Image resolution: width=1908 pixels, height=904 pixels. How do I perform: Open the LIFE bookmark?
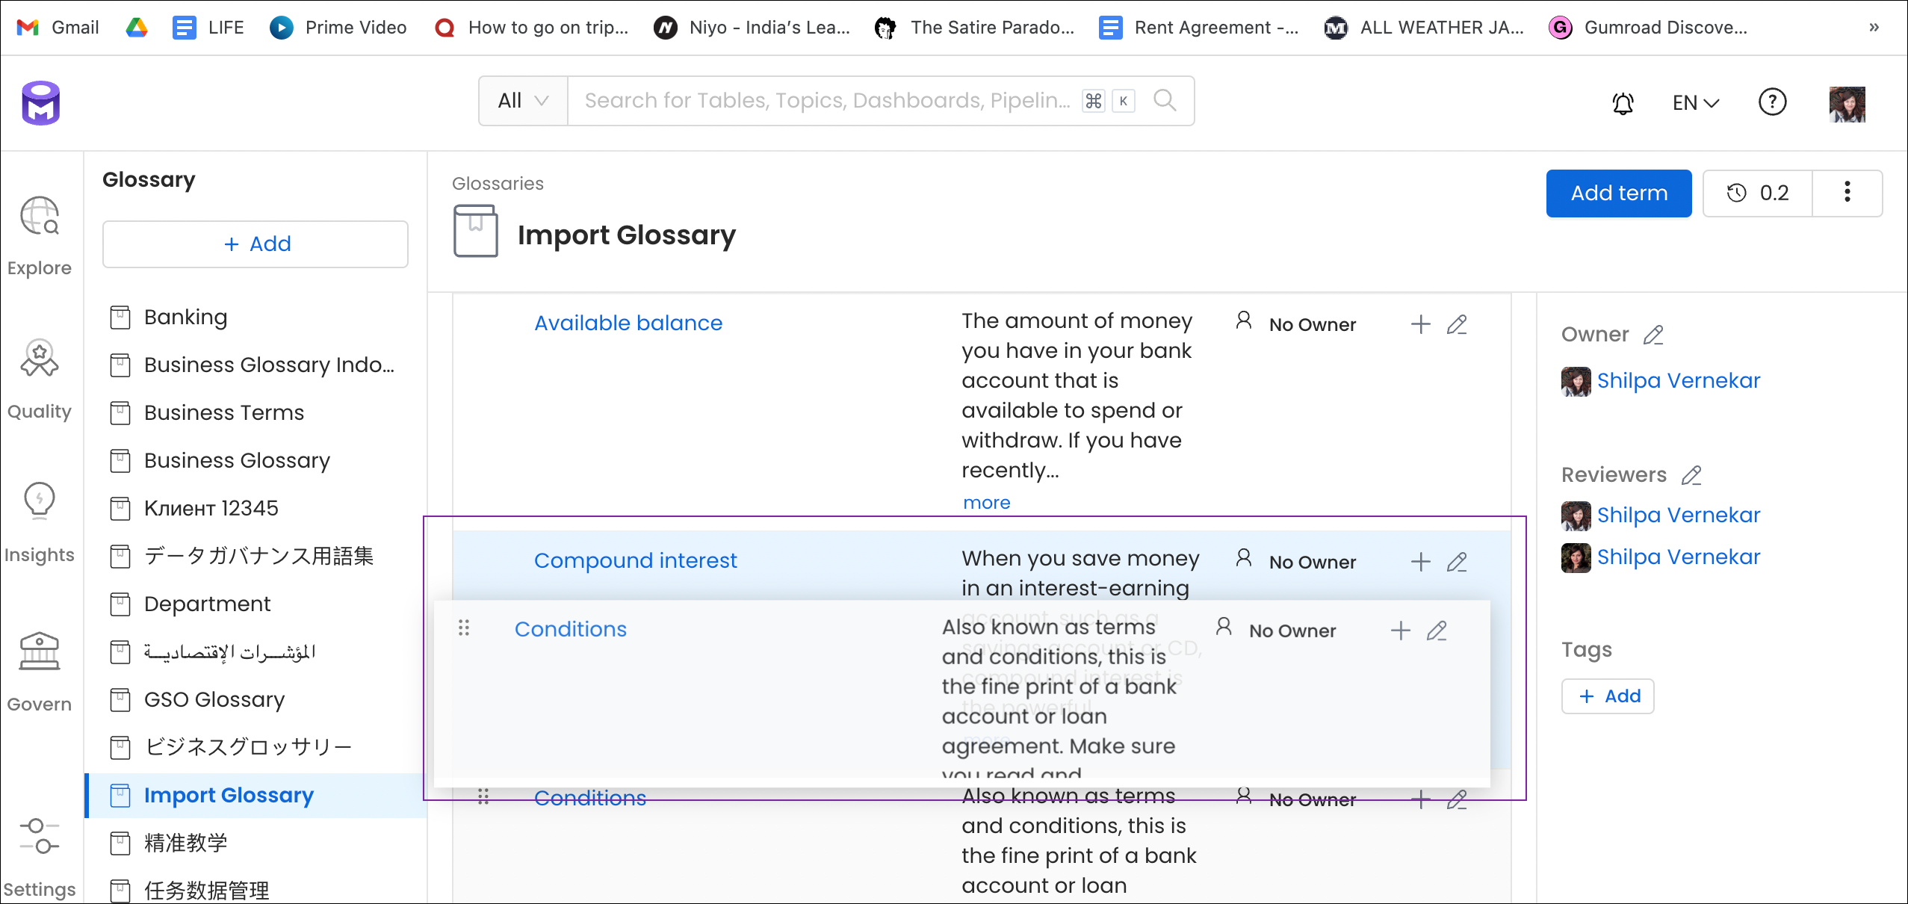208,28
